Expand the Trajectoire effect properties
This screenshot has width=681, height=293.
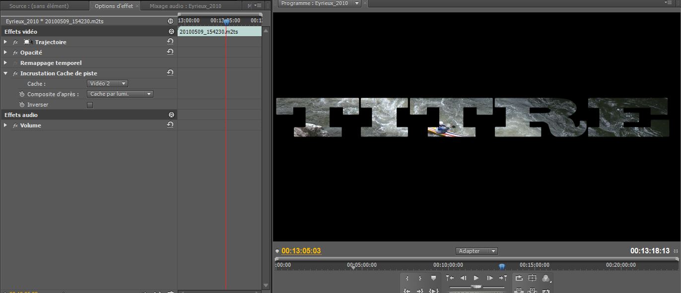pyautogui.click(x=5, y=42)
